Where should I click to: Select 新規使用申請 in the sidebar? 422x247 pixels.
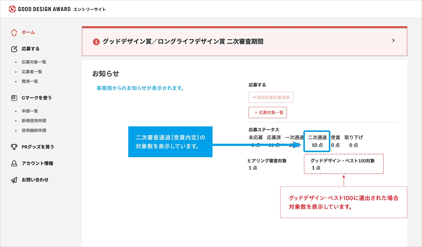(x=34, y=120)
